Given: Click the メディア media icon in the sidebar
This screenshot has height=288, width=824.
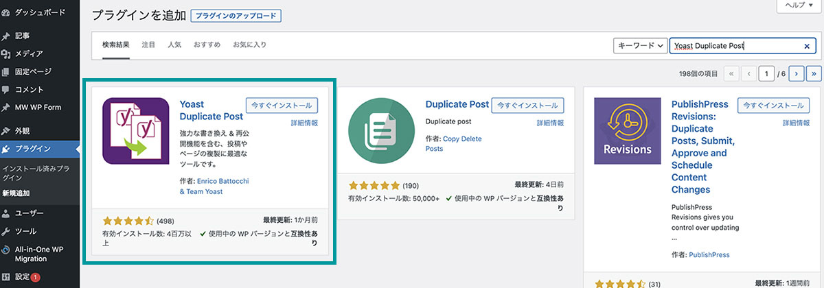Looking at the screenshot, I should (x=6, y=53).
